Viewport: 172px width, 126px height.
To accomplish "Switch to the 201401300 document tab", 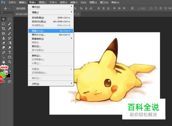I will tap(21, 14).
